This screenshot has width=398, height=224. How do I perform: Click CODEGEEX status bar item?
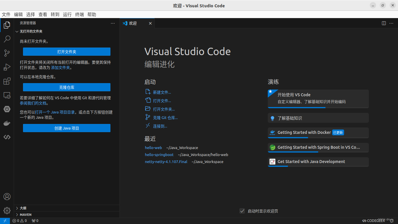[x=373, y=221]
